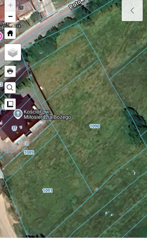The image size is (147, 238).
Task: Open the map layers panel
Action: [x=13, y=52]
